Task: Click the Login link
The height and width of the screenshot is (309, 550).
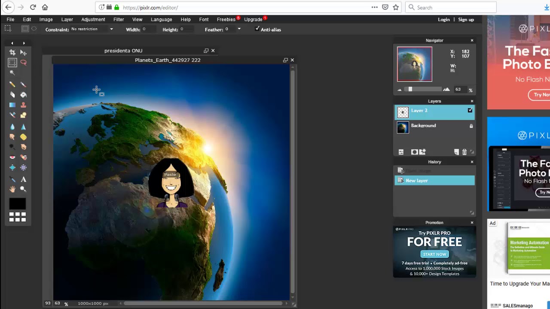Action: tap(444, 19)
